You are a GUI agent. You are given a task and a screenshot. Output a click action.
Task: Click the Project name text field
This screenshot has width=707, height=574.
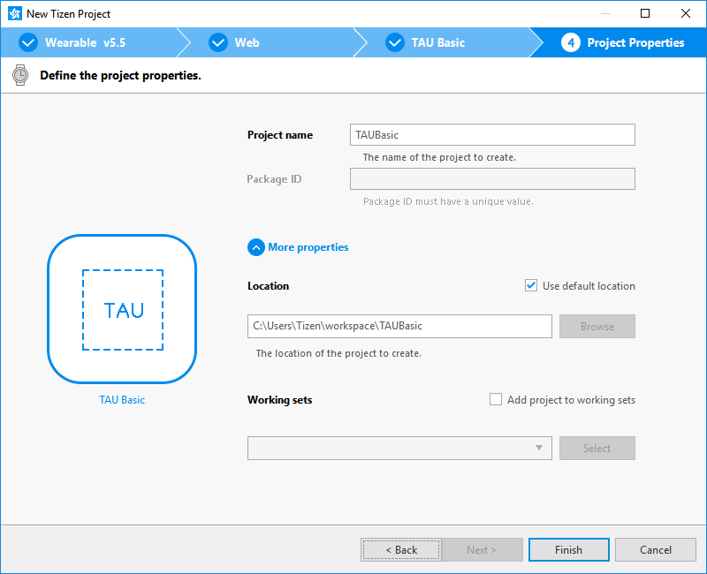(492, 134)
